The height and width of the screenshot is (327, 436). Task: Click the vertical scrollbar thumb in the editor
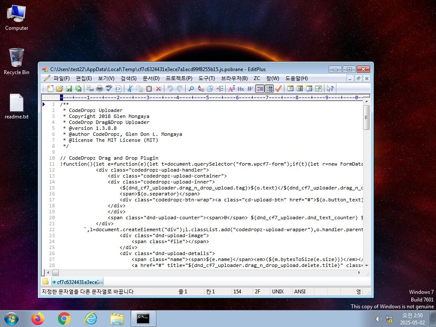(x=367, y=118)
